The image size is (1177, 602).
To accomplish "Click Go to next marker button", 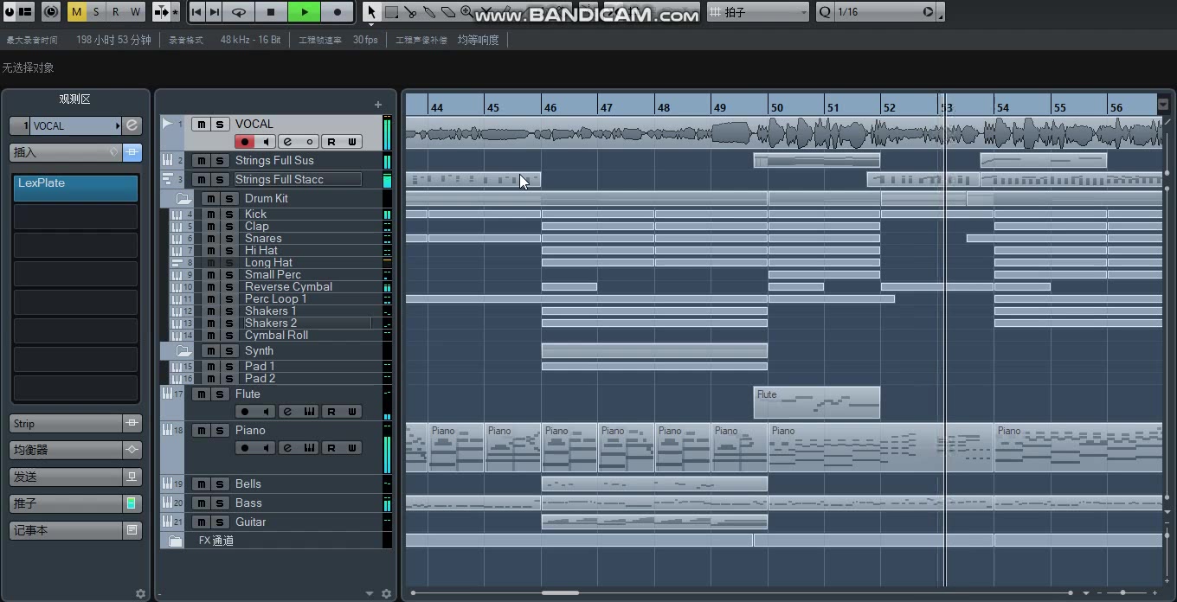I will [x=215, y=12].
